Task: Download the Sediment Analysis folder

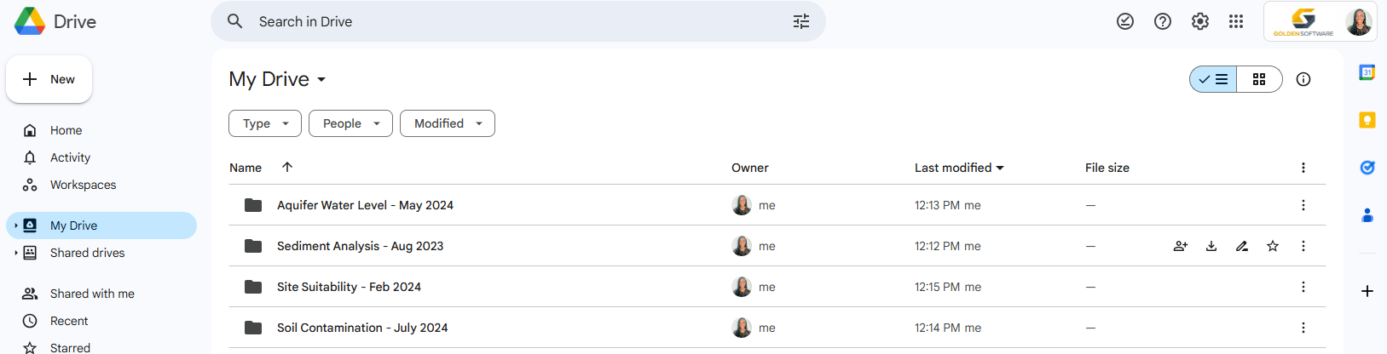Action: pyautogui.click(x=1211, y=246)
